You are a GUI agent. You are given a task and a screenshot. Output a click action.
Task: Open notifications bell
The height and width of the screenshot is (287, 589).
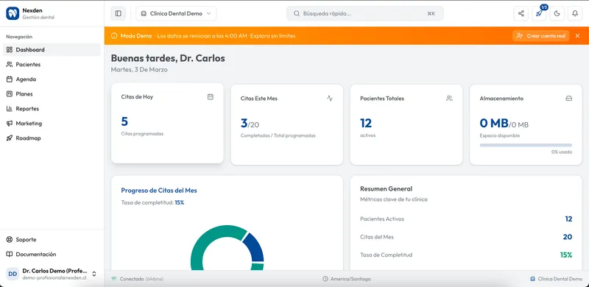pos(575,13)
